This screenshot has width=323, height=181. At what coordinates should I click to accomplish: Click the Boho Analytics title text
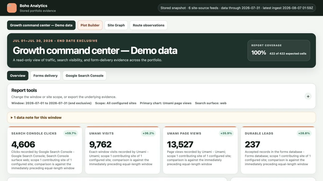coord(34,6)
